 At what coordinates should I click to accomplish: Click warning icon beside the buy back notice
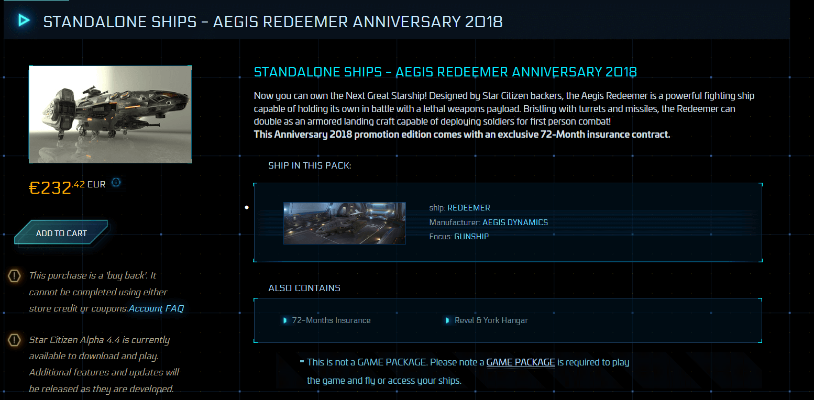(15, 275)
